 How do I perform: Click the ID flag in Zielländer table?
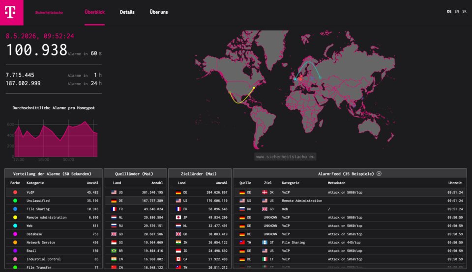click(x=178, y=251)
